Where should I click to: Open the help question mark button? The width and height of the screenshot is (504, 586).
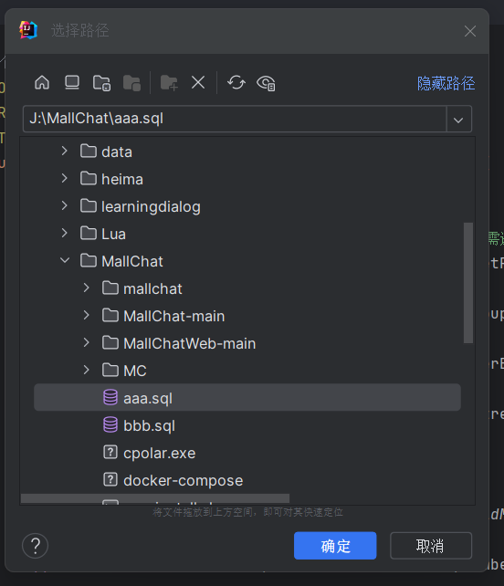pos(35,546)
